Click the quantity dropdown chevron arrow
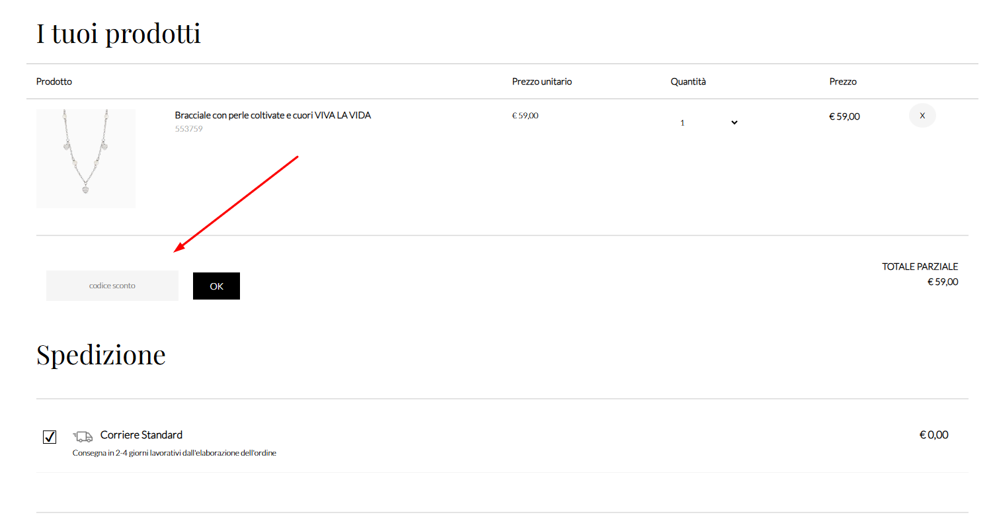Viewport: 991px width, 531px height. (x=734, y=122)
